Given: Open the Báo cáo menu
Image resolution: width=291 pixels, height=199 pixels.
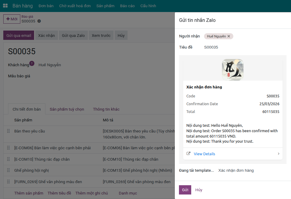Looking at the screenshot, I should click(127, 6).
